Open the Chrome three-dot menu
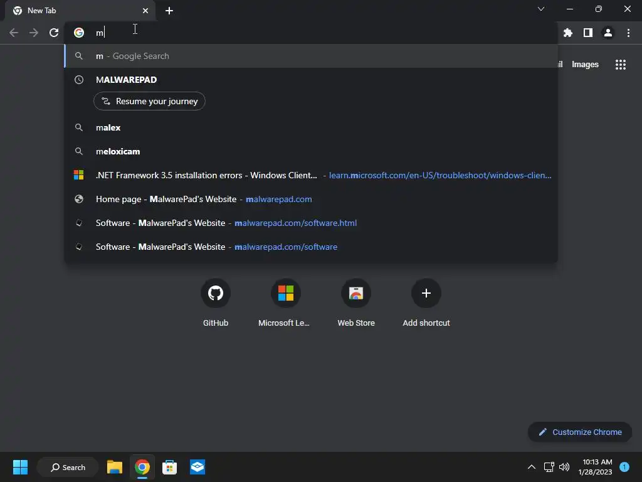Image resolution: width=642 pixels, height=482 pixels. tap(628, 33)
